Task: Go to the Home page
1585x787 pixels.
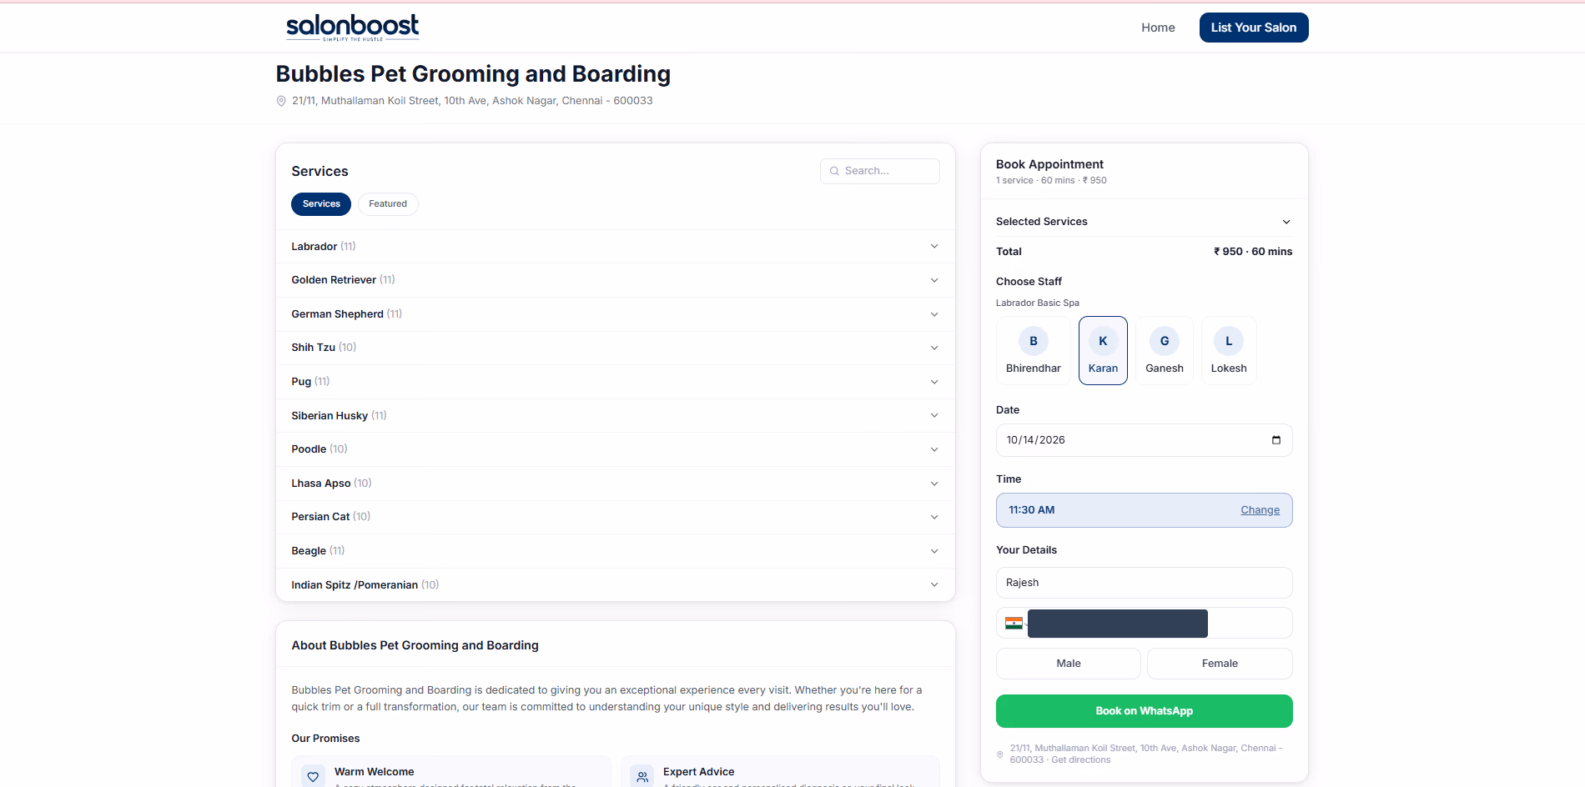Action: 1158,28
